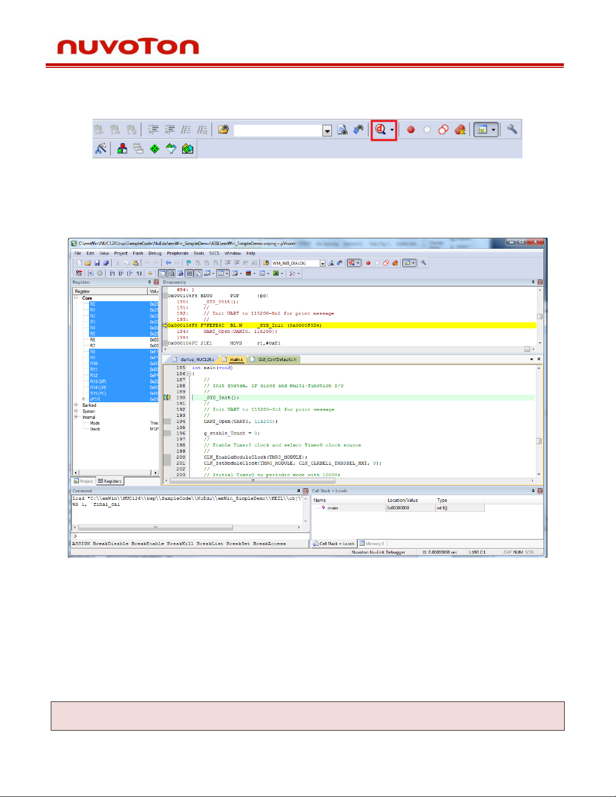Image resolution: width=616 pixels, height=797 pixels.
Task: Open the WM_INIT_DIALOG find combo box dropdown
Action: (322, 263)
